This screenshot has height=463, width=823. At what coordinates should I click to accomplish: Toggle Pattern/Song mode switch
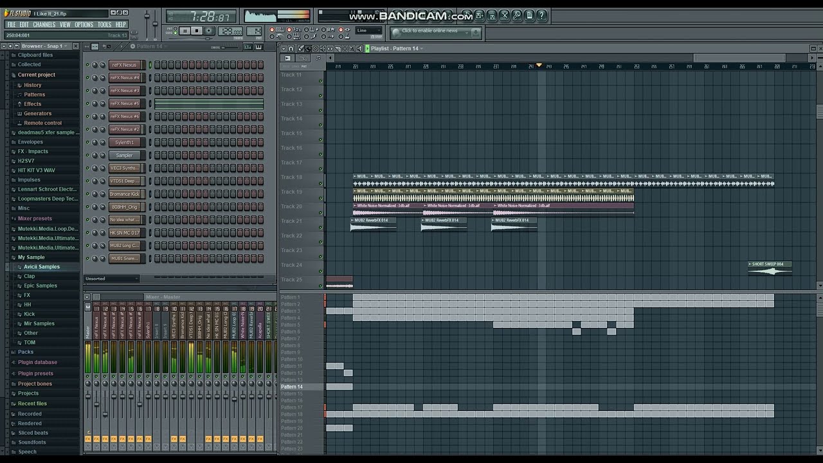pos(175,31)
